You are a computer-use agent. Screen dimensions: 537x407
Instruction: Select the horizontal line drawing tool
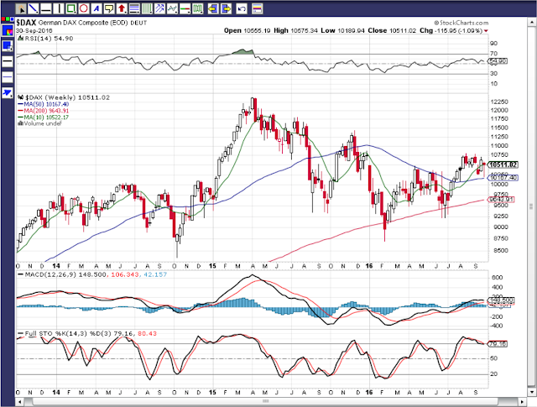pyautogui.click(x=46, y=8)
